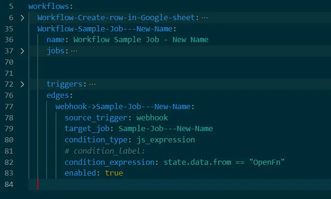Click the value 'Workflow Sample Job - New Name'
The image size is (331, 199).
click(x=141, y=40)
